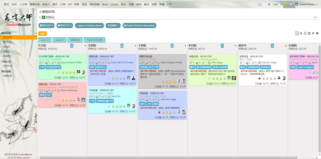Open the 系统参数 shortcut pill
This screenshot has width=321, height=159.
click(113, 26)
